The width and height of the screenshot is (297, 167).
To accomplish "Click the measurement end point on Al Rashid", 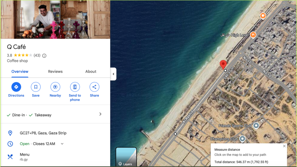I will coord(175,134).
